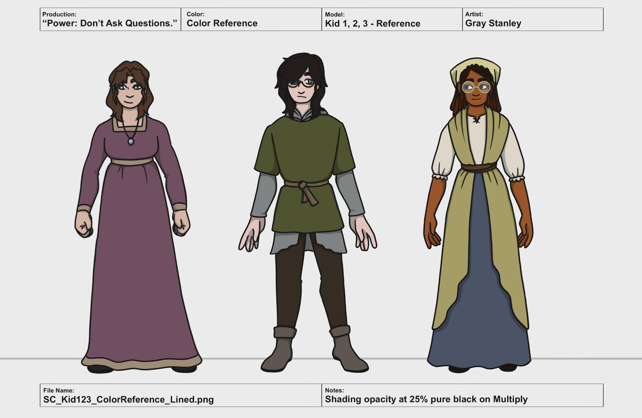Click the pendant necklace on the left character
This screenshot has height=418, width=642.
[131, 141]
